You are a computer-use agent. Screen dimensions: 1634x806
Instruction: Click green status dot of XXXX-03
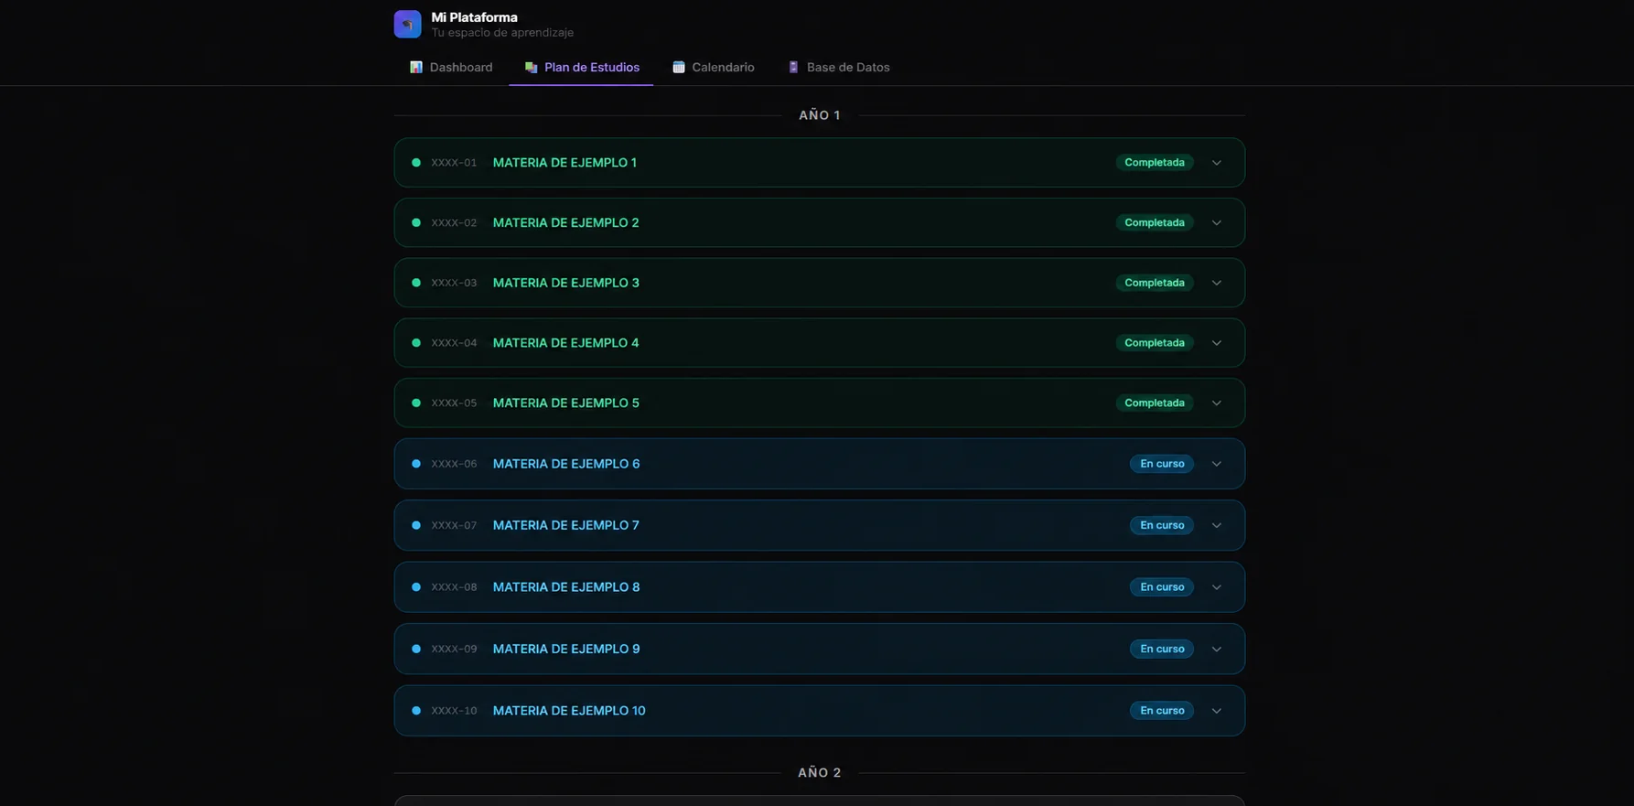[416, 283]
